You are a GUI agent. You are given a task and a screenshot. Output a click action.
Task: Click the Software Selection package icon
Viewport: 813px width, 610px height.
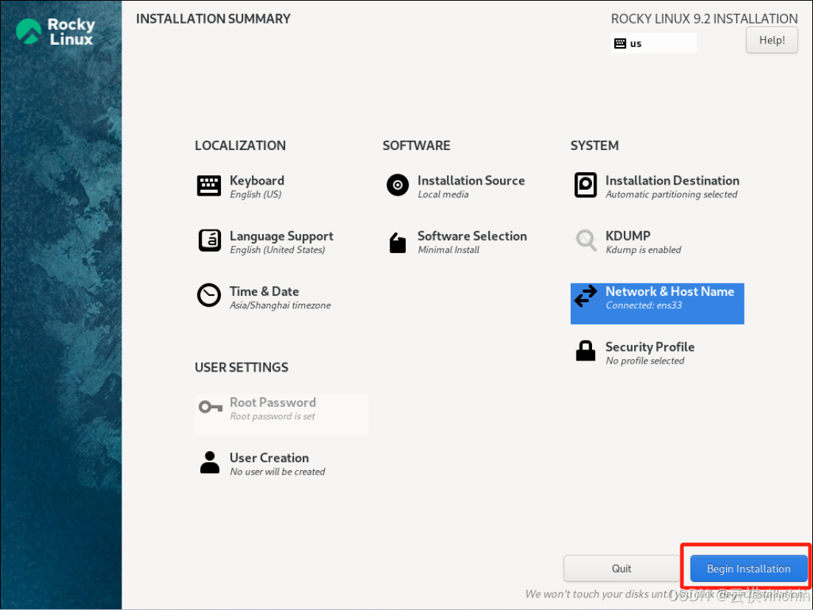coord(397,242)
